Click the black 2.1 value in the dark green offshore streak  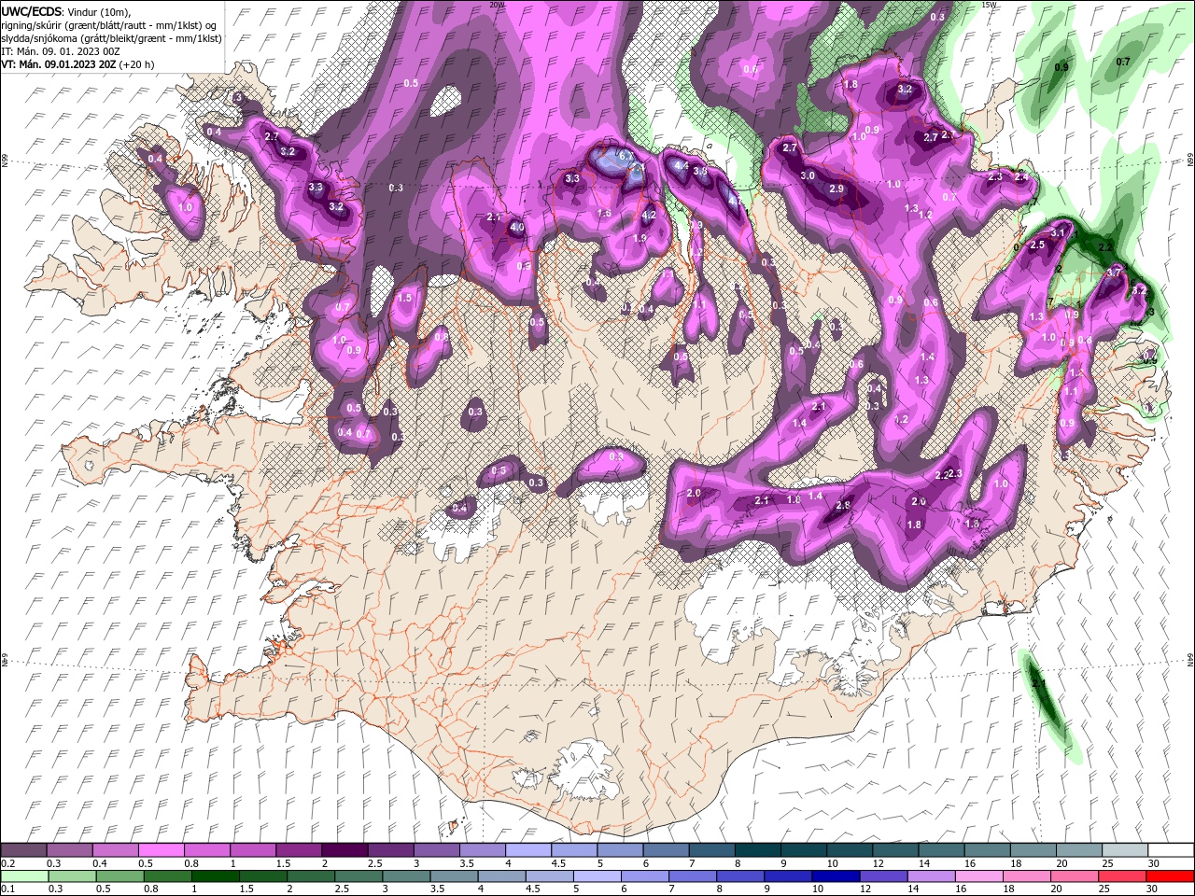[1040, 684]
